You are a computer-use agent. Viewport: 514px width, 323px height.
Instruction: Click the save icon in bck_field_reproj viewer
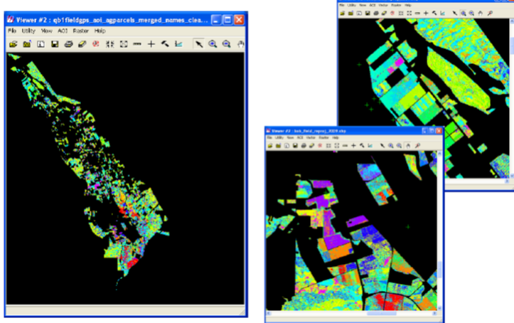click(294, 145)
